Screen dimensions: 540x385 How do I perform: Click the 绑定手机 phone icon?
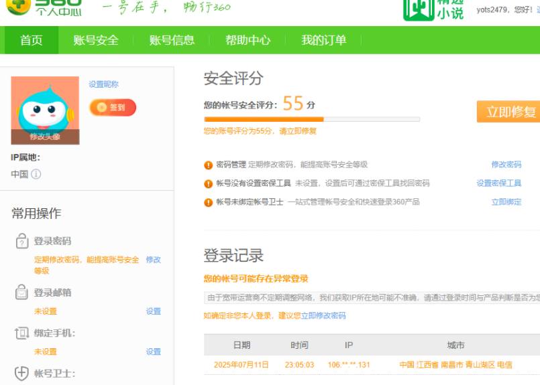21,333
